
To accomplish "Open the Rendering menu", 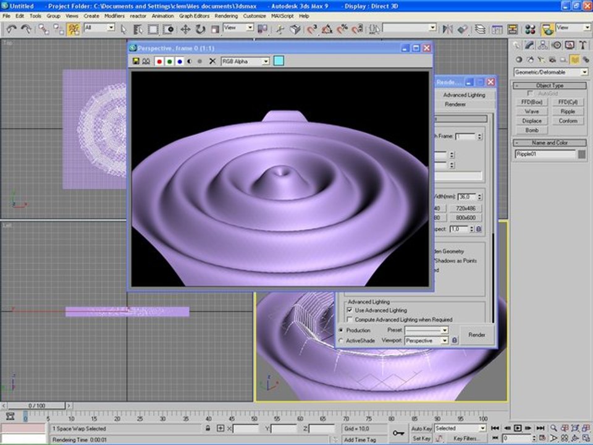I will [x=226, y=16].
